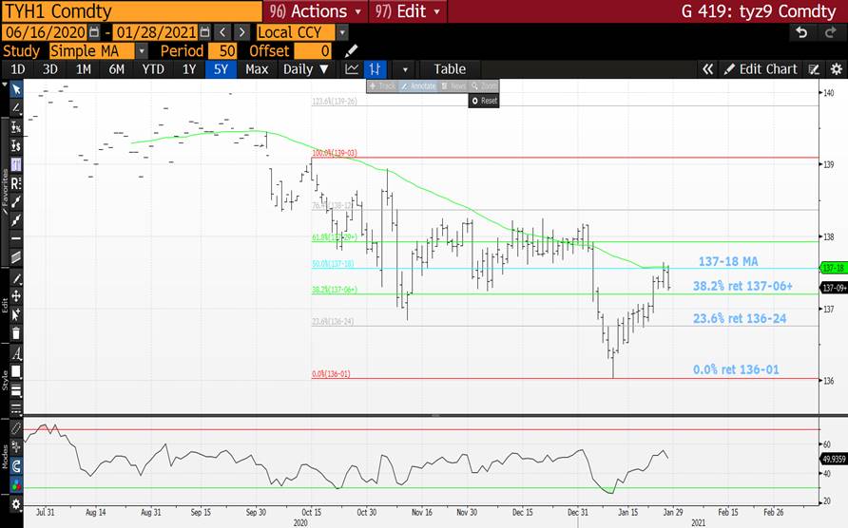
Task: Toggle Zoom mode in chart toolbar
Action: (x=485, y=86)
